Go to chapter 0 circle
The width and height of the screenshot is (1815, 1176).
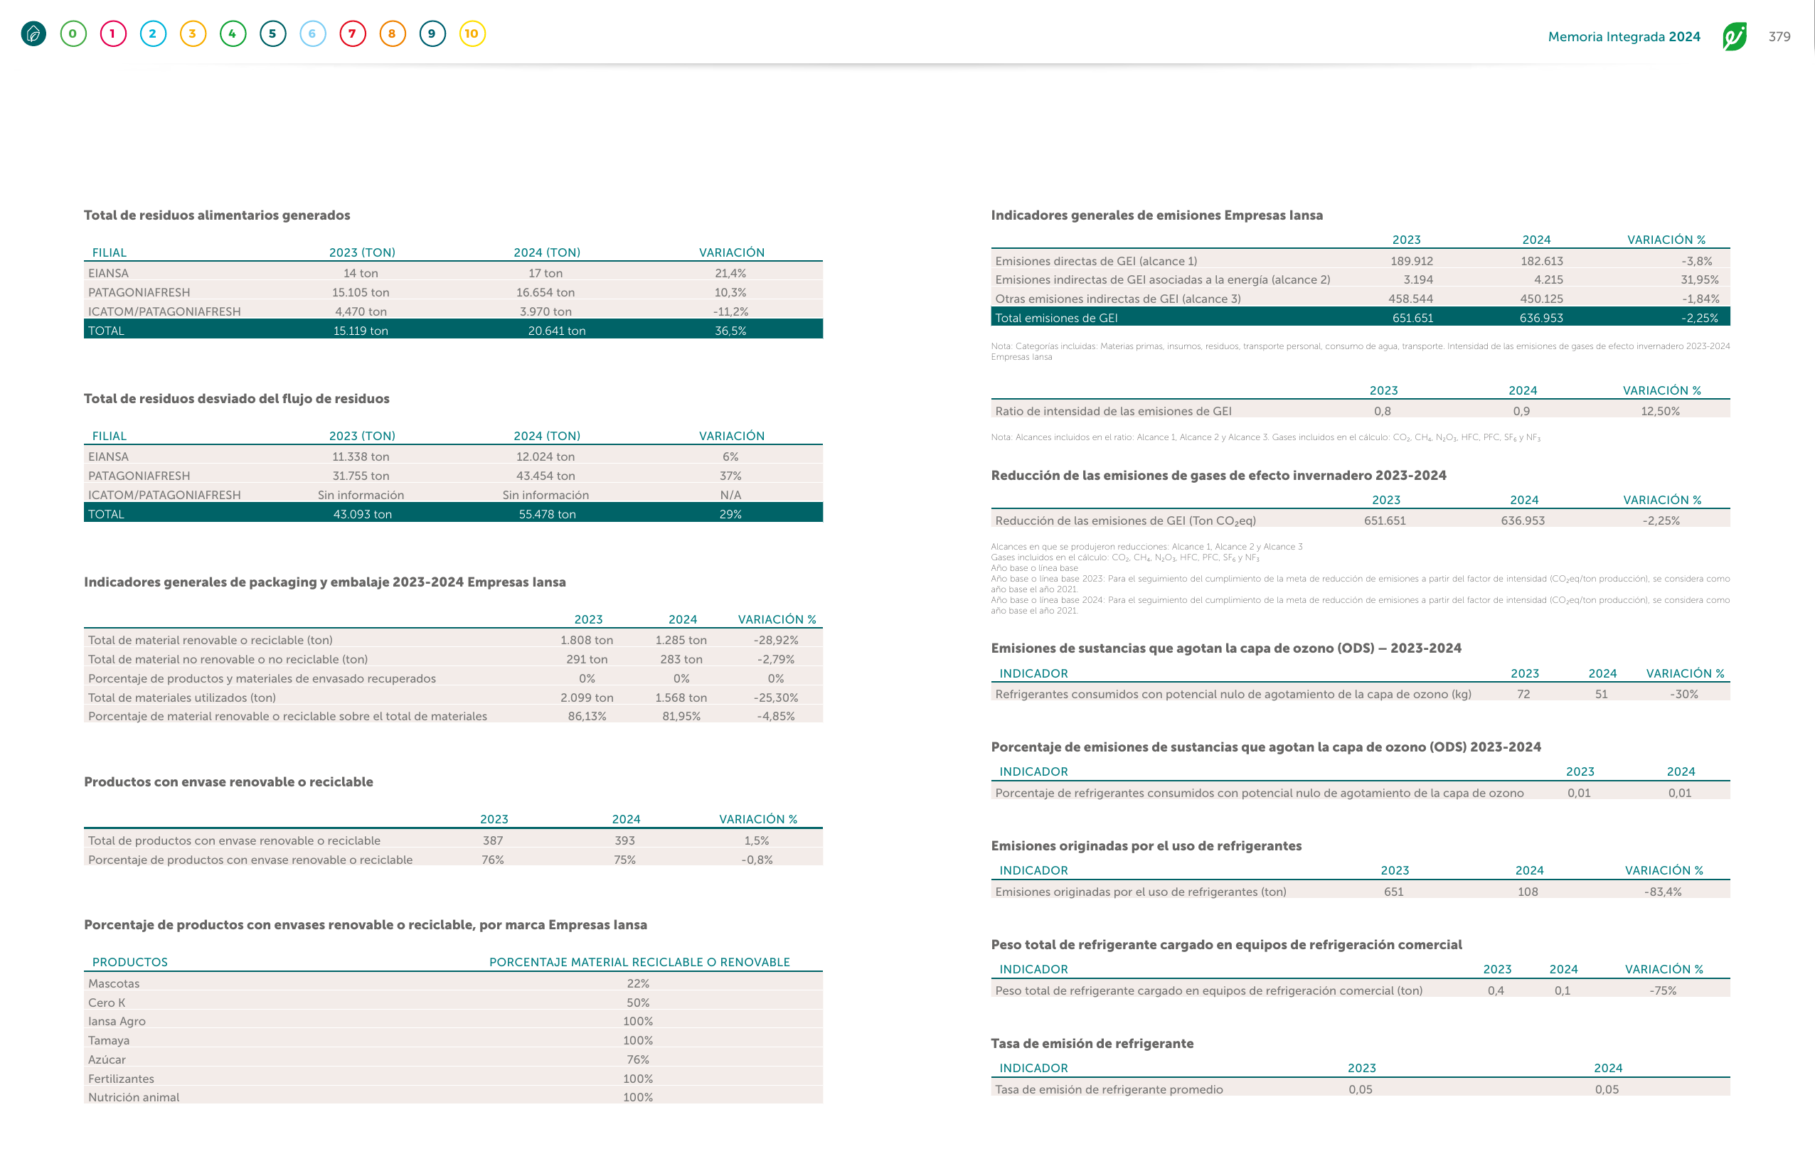pos(73,33)
